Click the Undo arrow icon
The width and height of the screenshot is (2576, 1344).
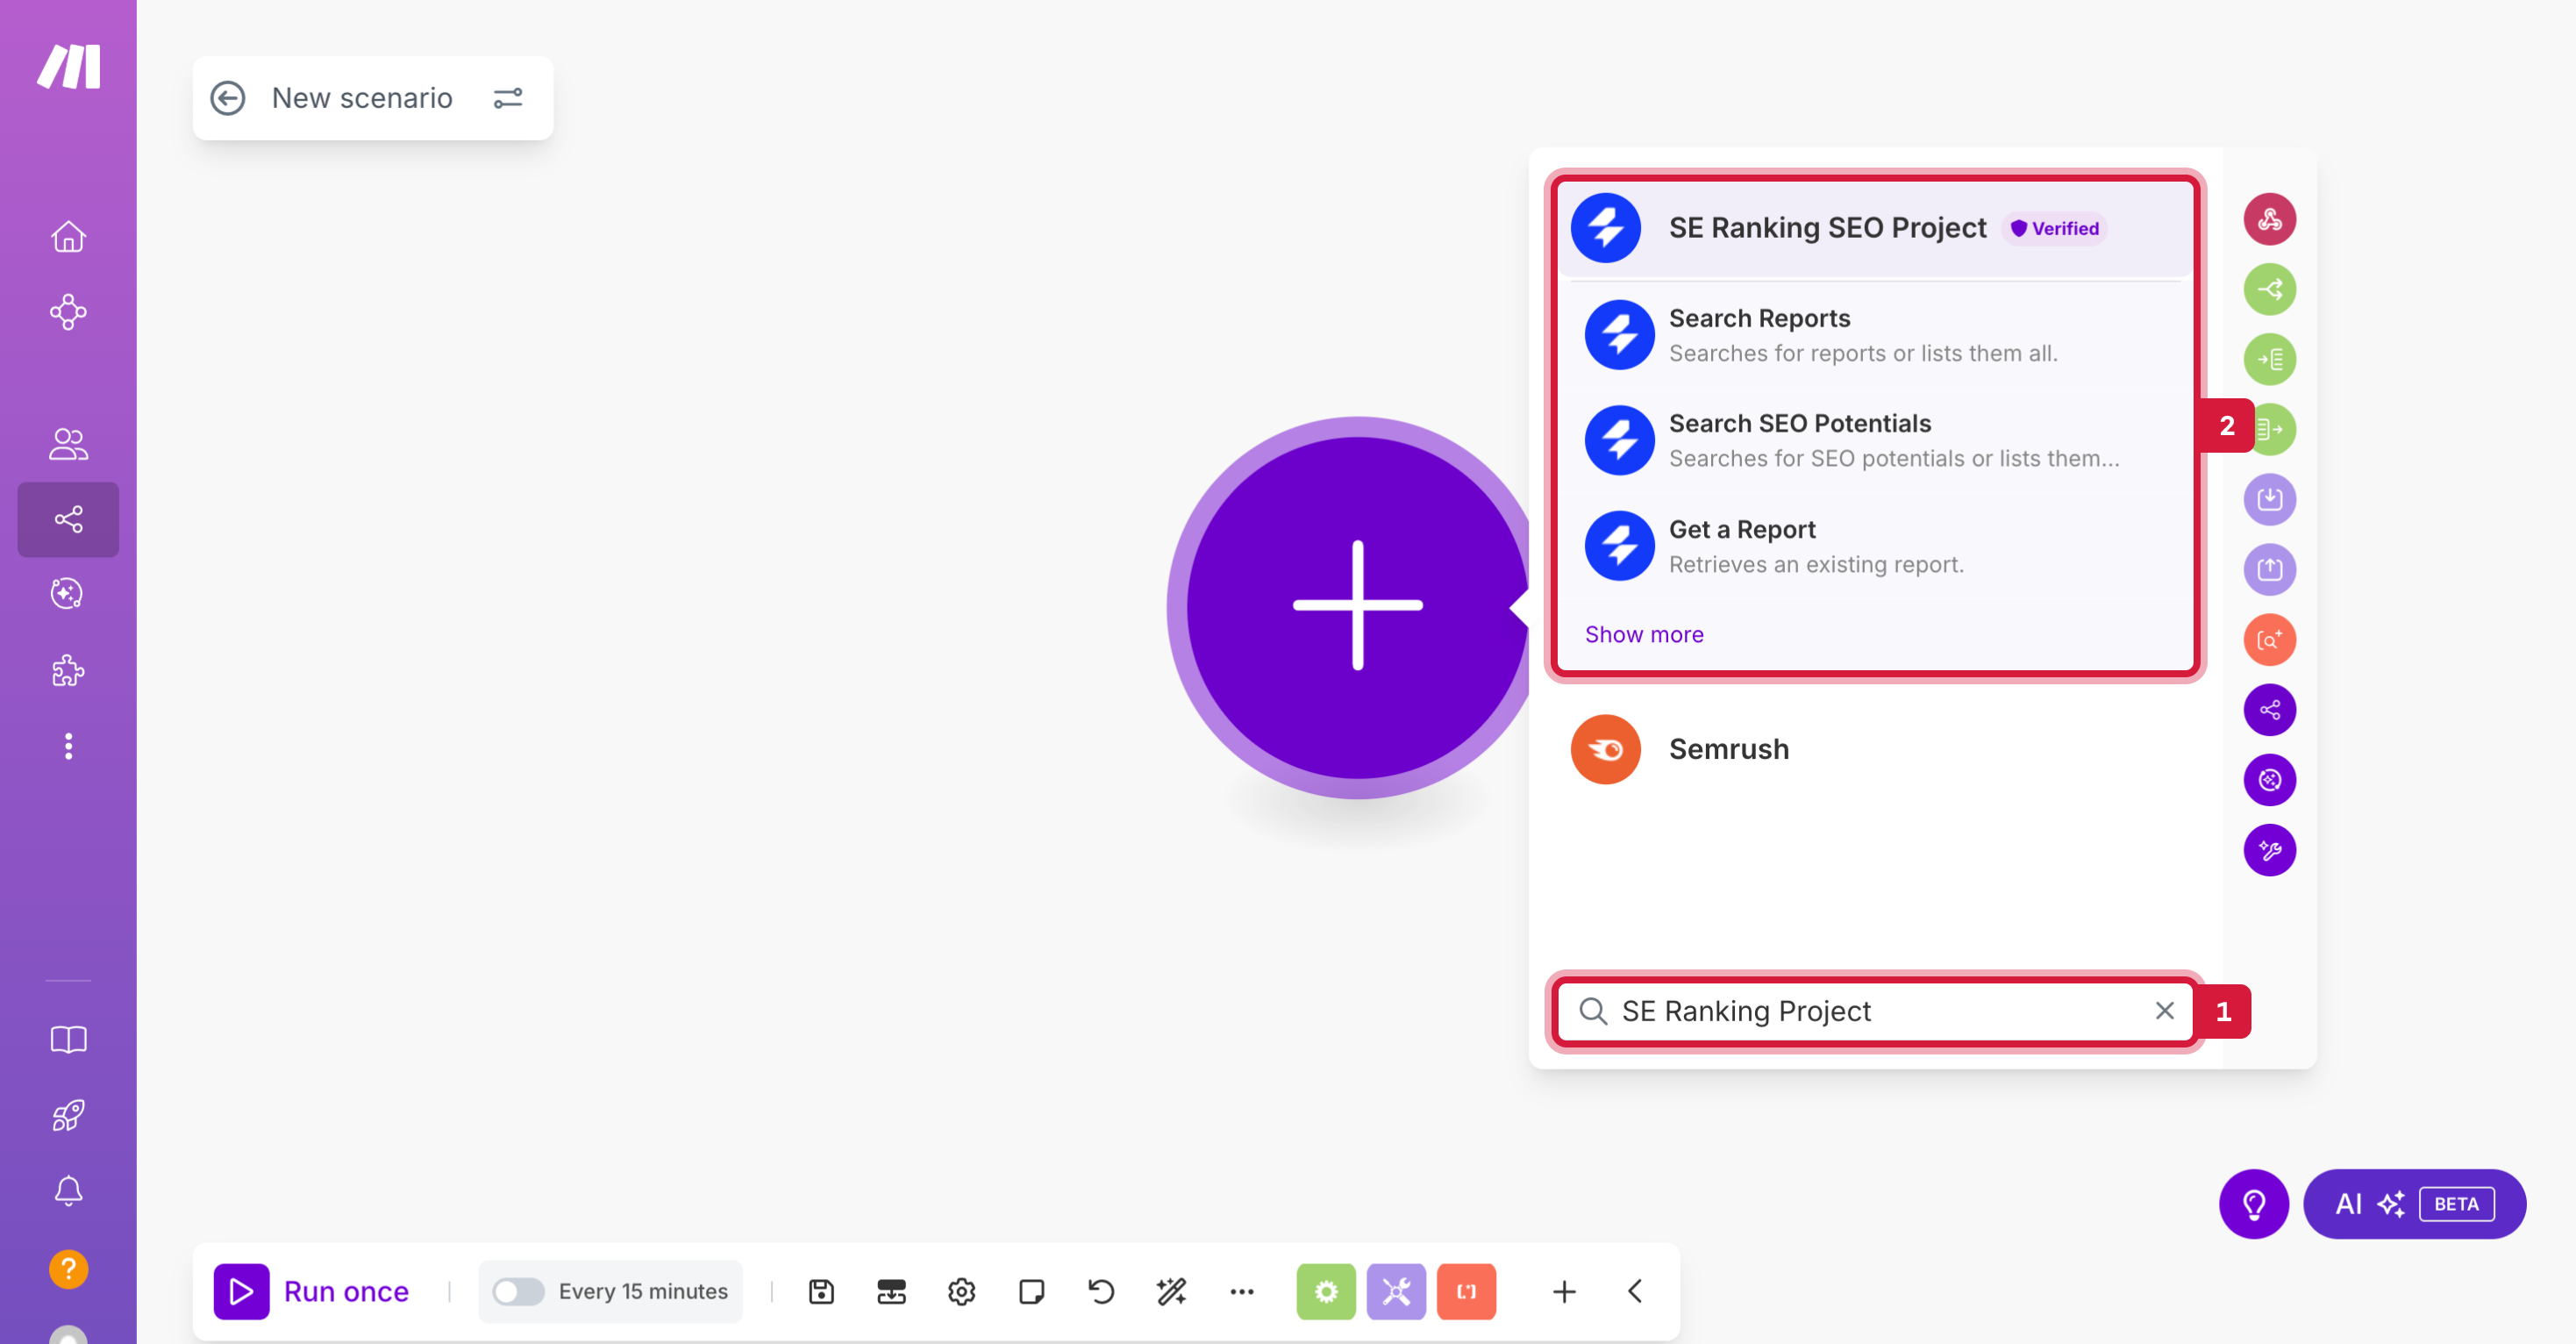[x=1101, y=1291]
